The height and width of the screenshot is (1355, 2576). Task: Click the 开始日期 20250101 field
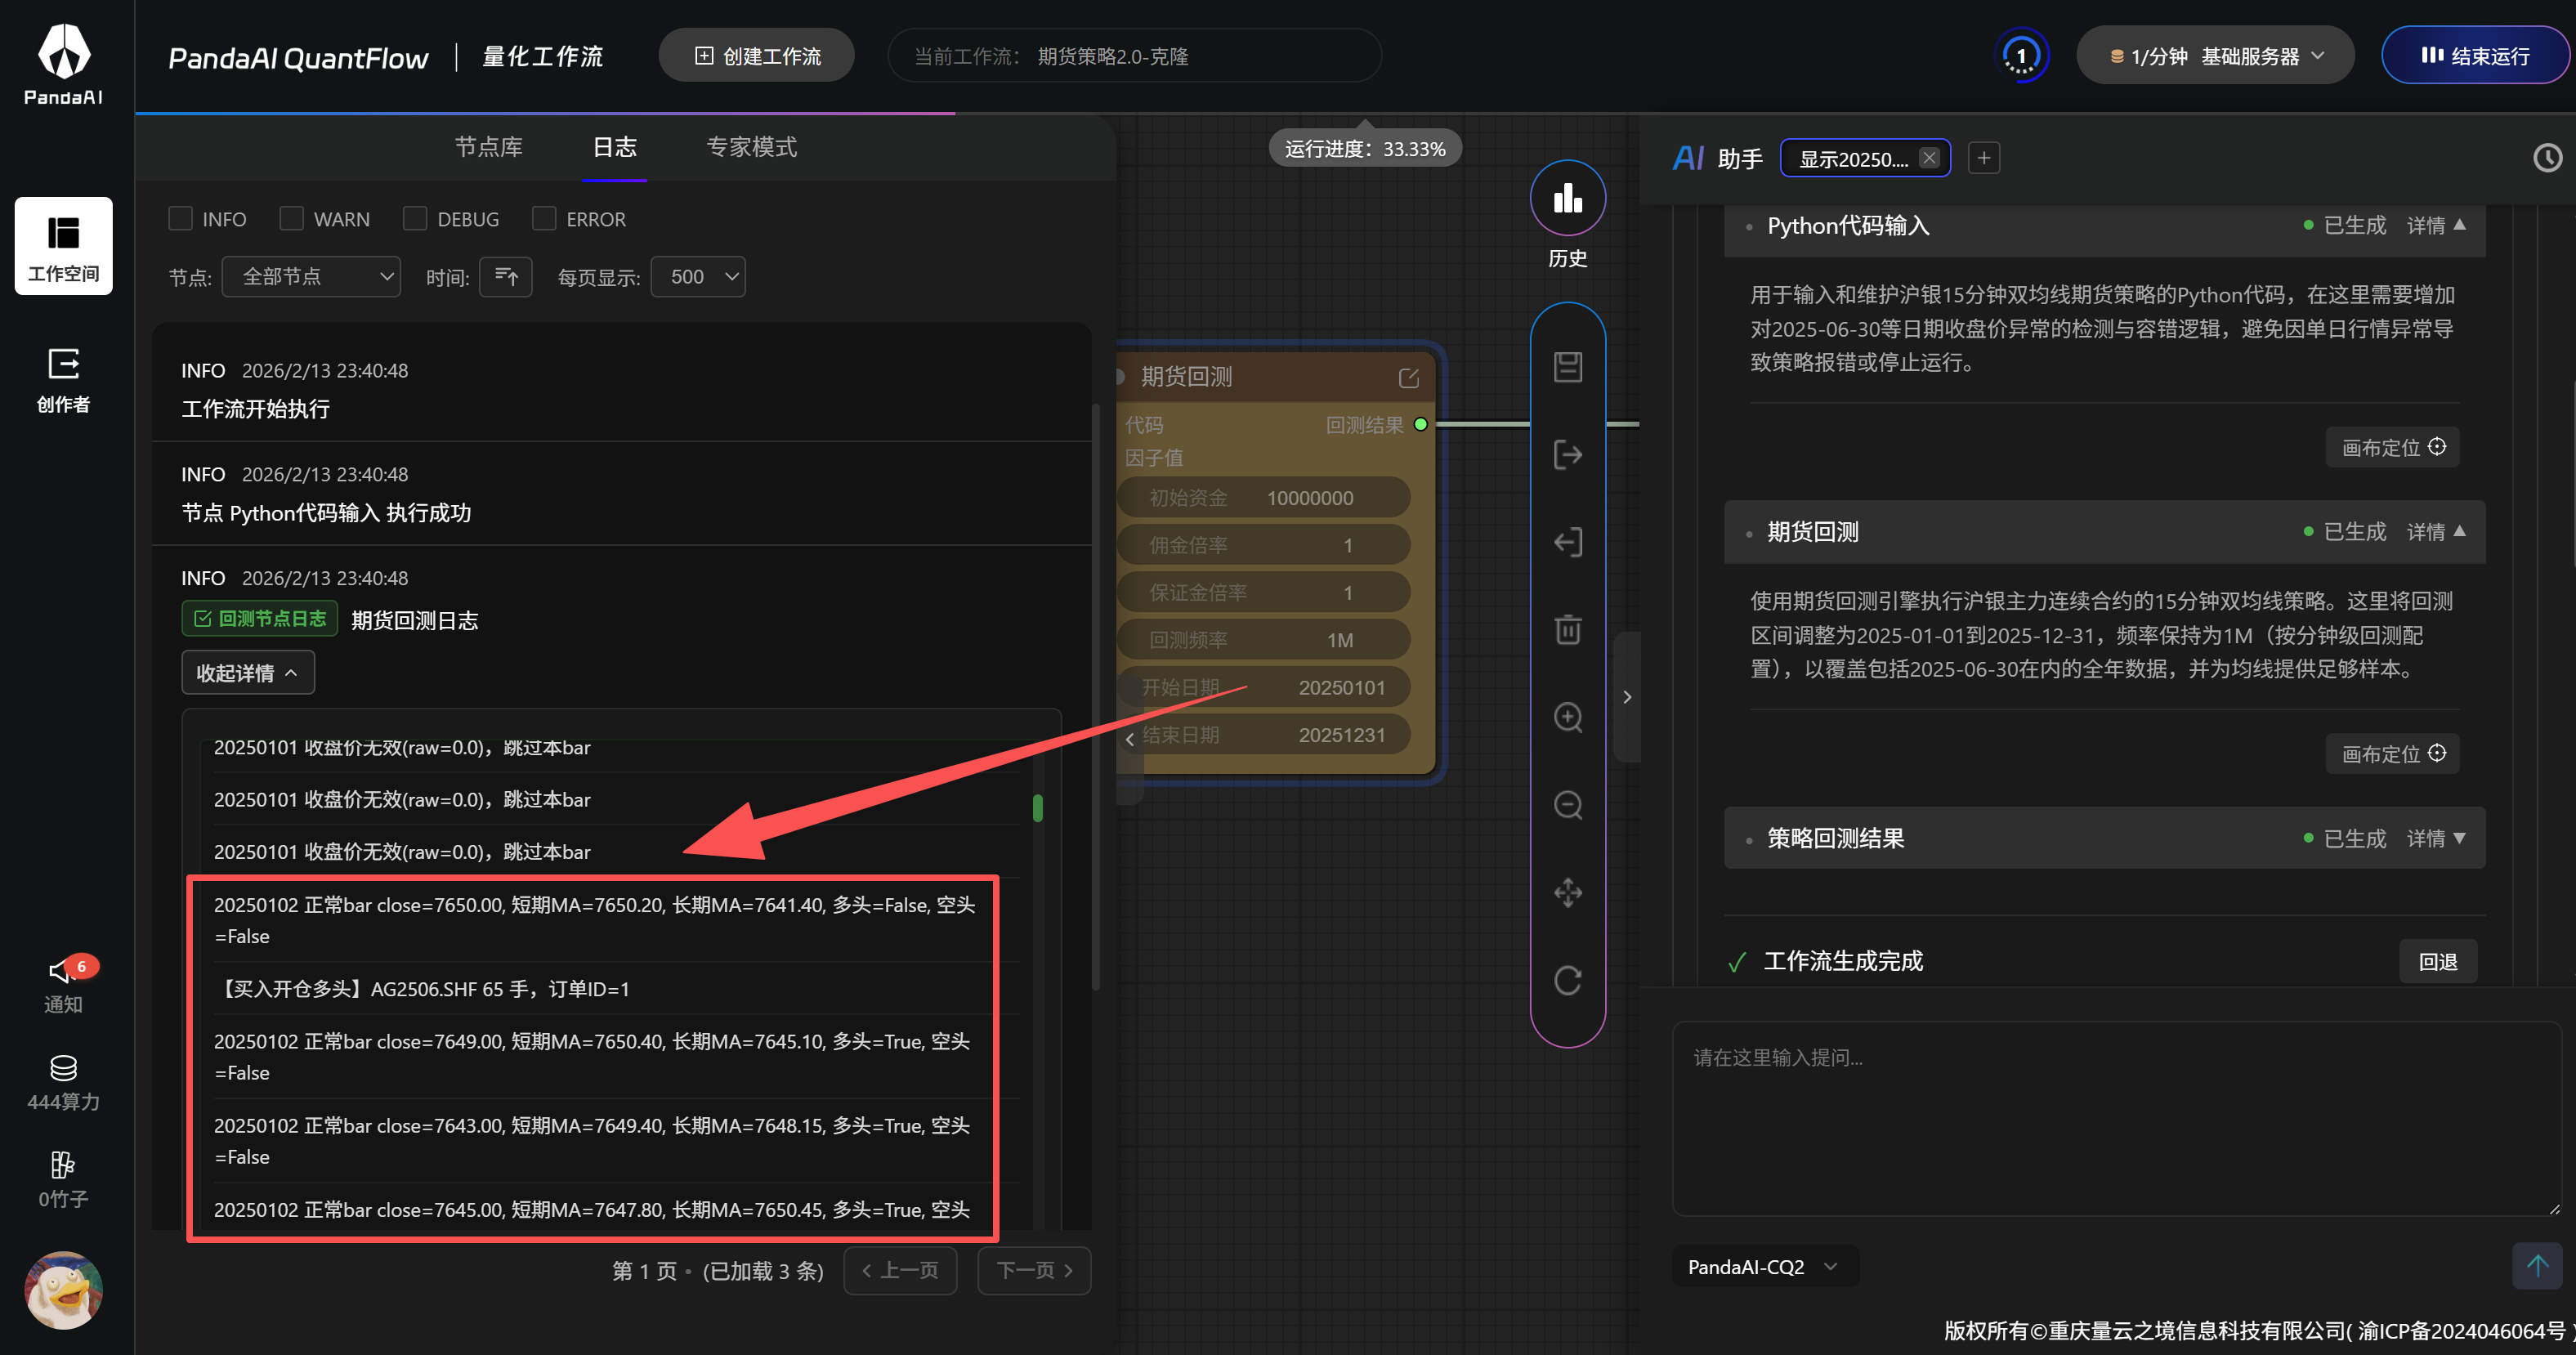[1263, 688]
